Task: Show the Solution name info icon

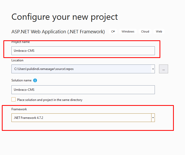Action: point(35,80)
